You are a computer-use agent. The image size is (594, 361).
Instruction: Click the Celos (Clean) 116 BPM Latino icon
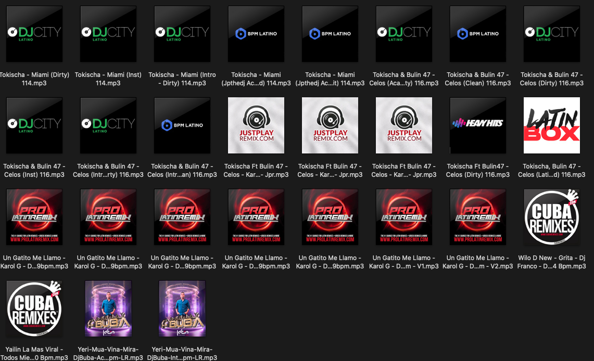coord(478,34)
